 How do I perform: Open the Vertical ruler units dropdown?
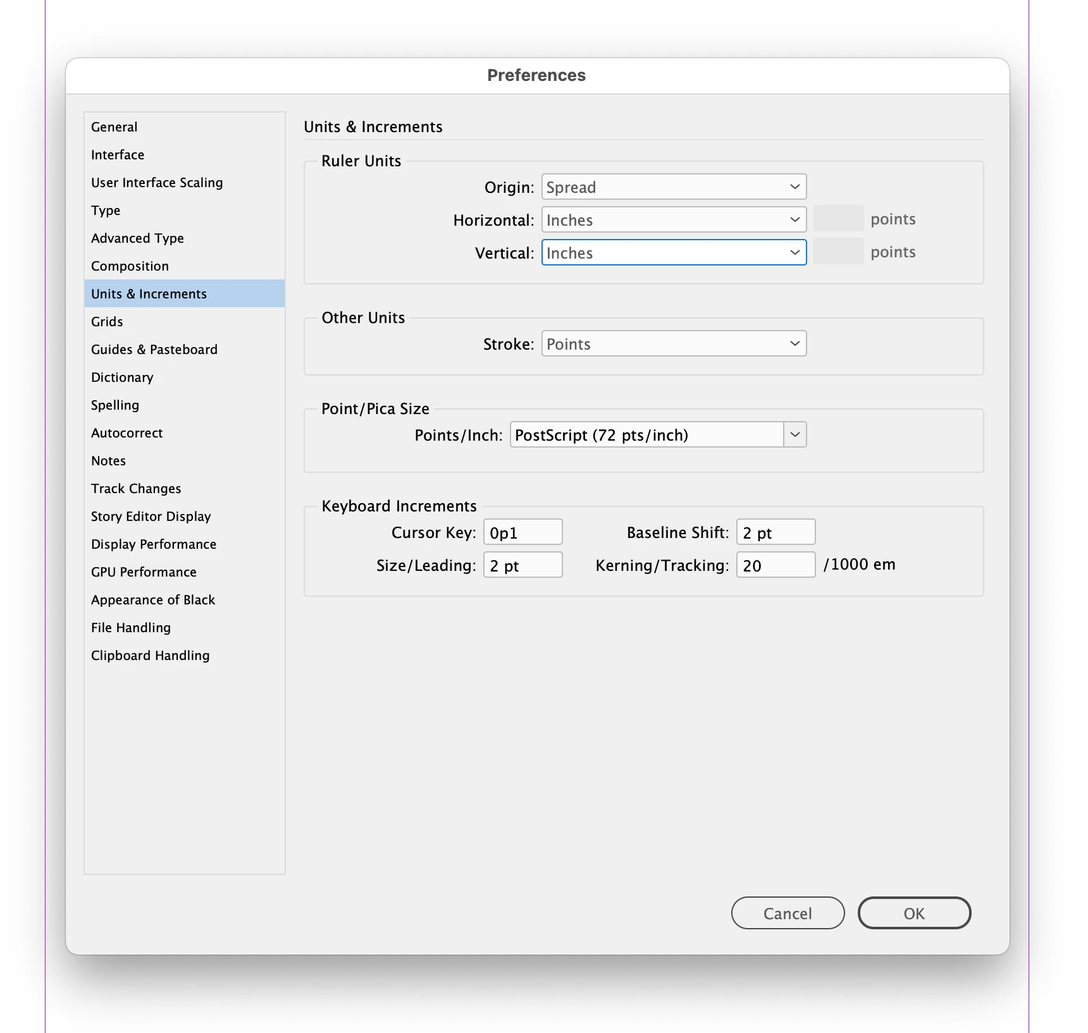click(x=674, y=253)
